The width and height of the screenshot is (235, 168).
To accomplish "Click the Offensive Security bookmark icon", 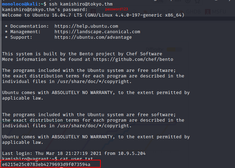I will pos(93,11).
